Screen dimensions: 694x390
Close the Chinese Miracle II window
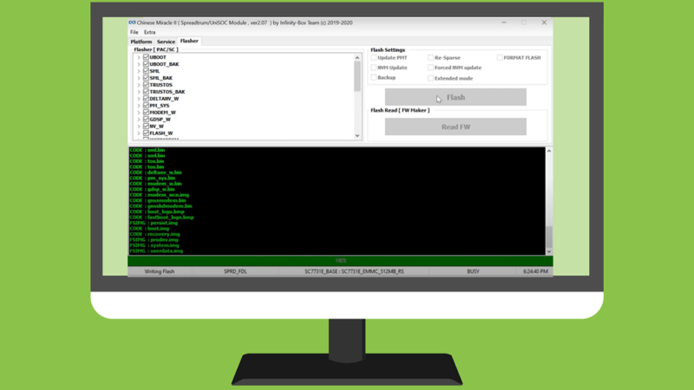point(544,23)
